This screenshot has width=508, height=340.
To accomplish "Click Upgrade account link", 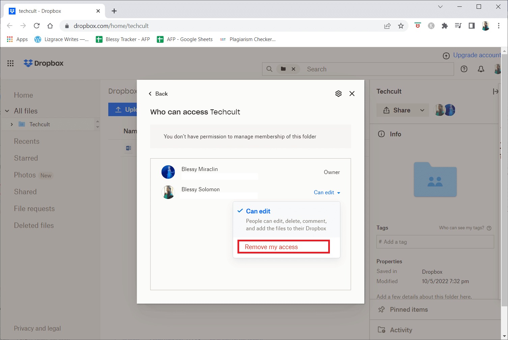I will (477, 55).
